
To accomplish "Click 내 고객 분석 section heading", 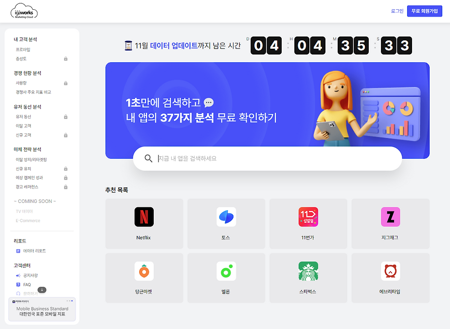I will tap(25, 39).
